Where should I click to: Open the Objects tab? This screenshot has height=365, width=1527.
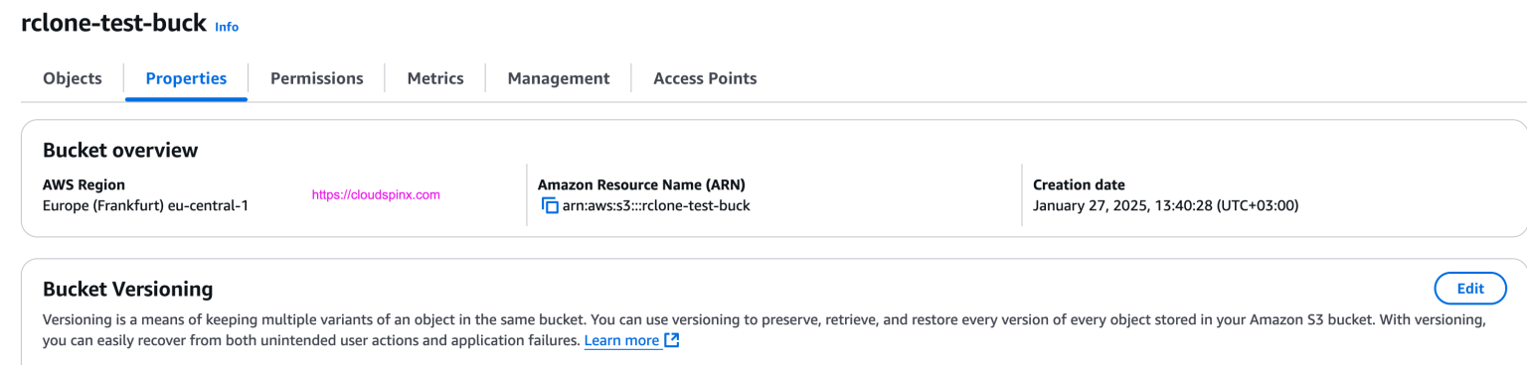[73, 78]
